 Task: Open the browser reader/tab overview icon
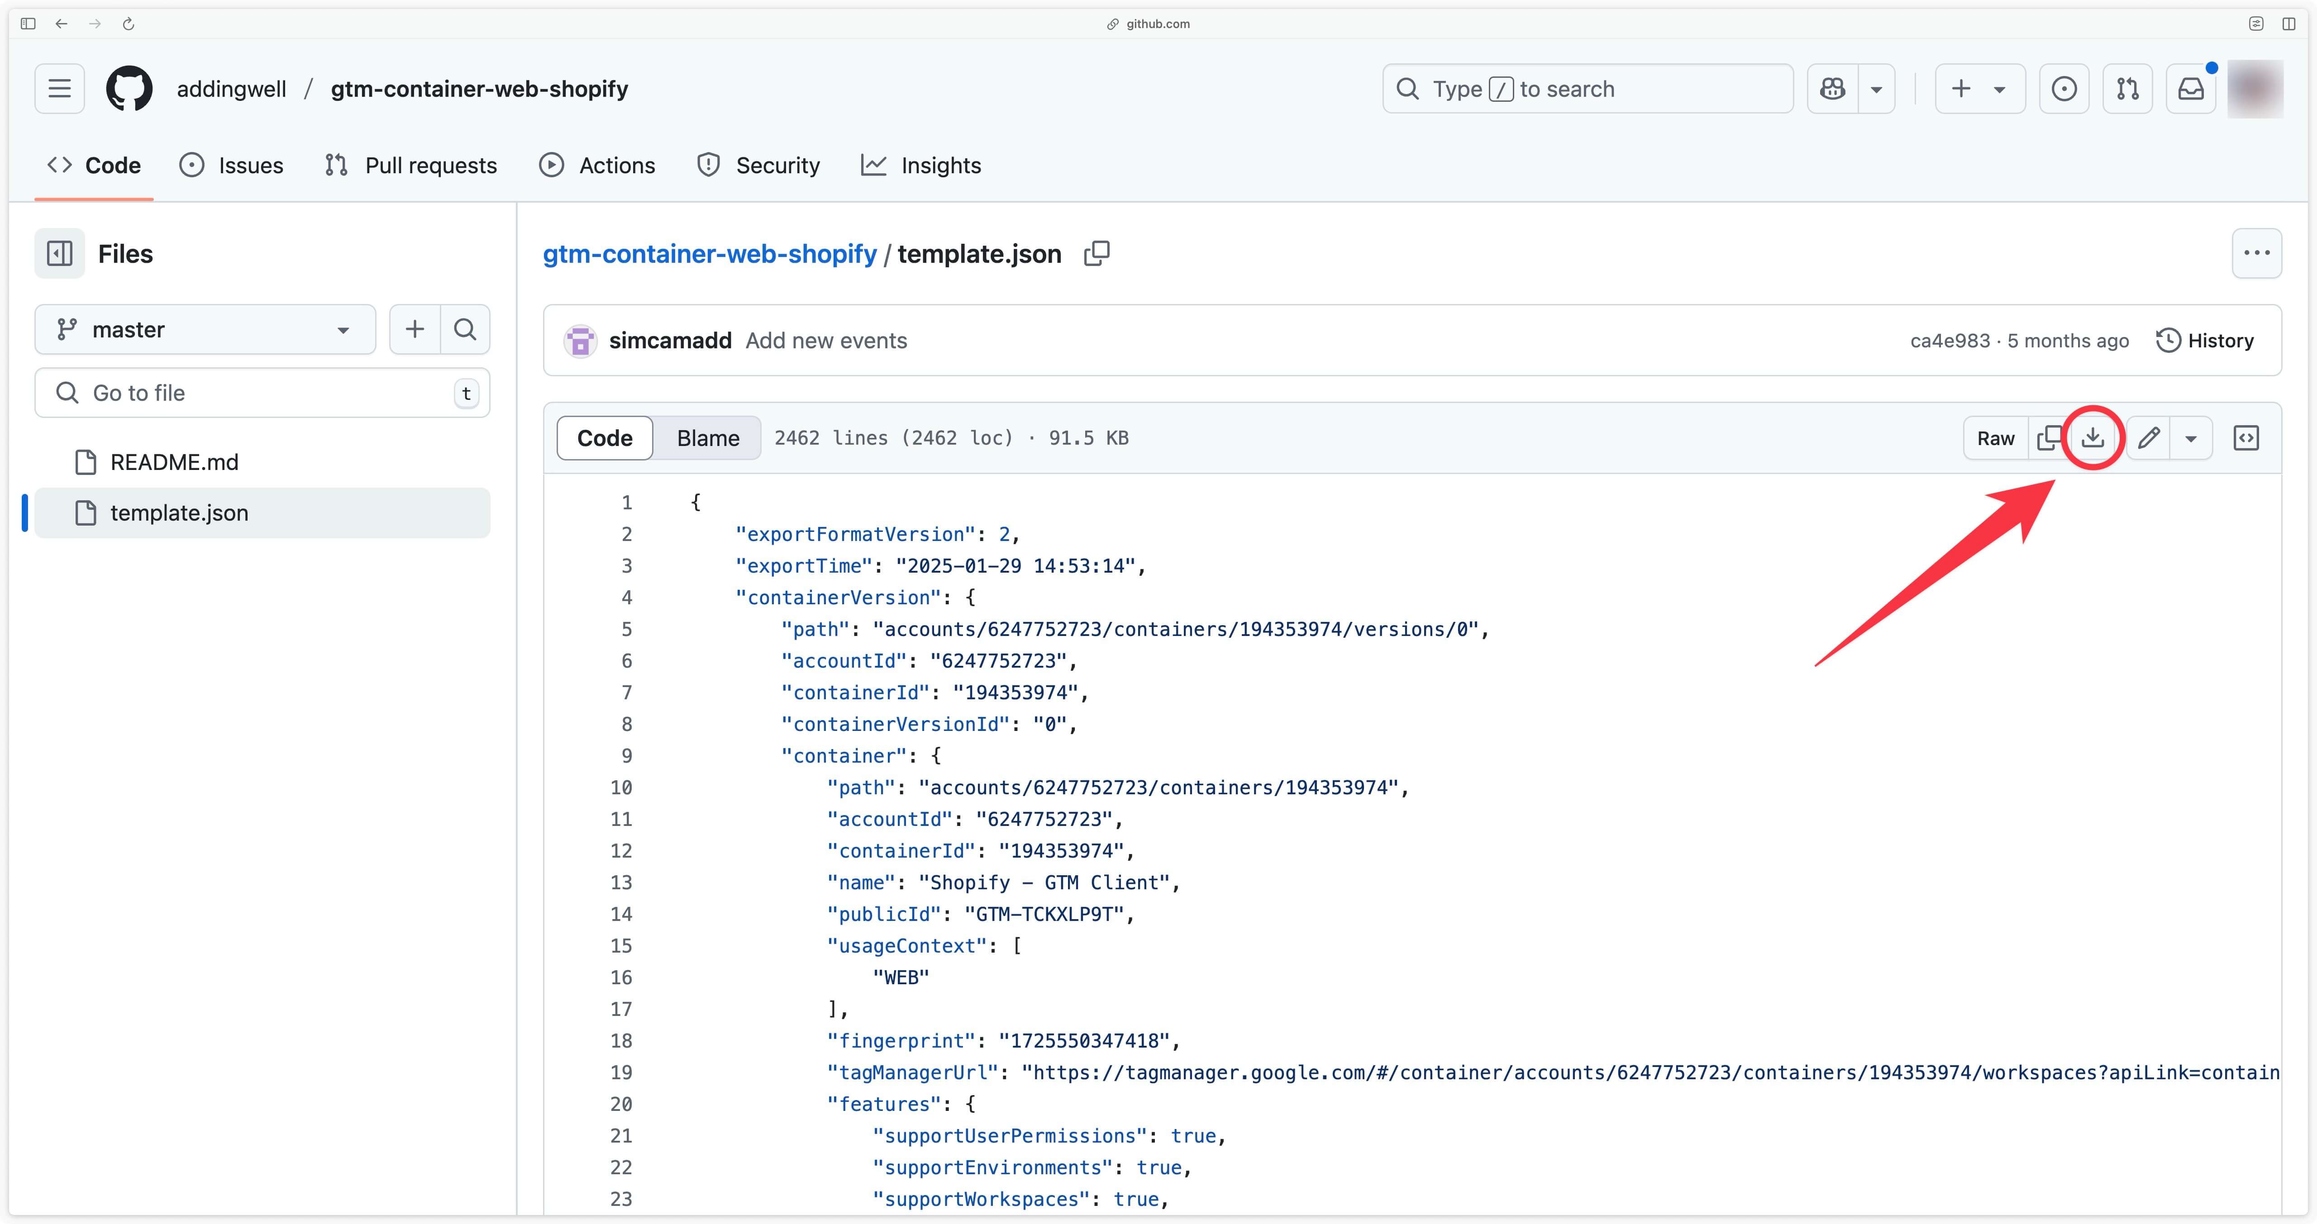point(2256,24)
